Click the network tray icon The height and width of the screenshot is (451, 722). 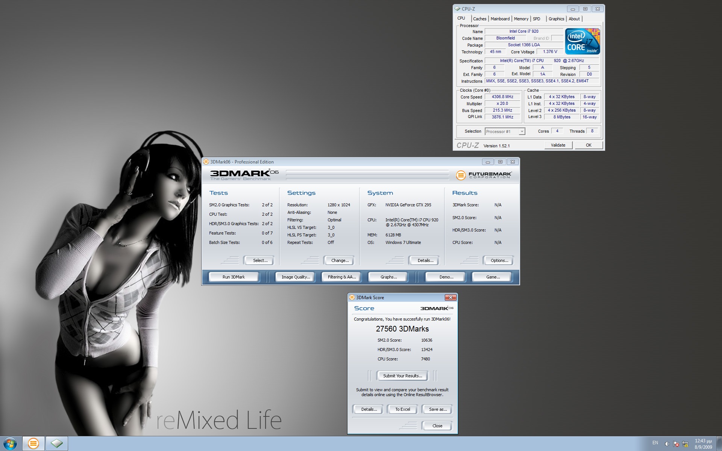coord(685,444)
